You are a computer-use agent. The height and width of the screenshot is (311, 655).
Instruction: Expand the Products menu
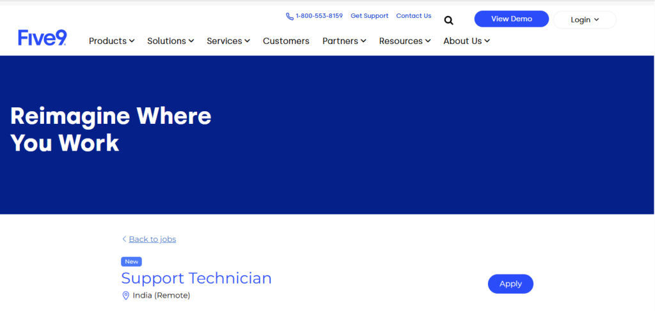(111, 41)
